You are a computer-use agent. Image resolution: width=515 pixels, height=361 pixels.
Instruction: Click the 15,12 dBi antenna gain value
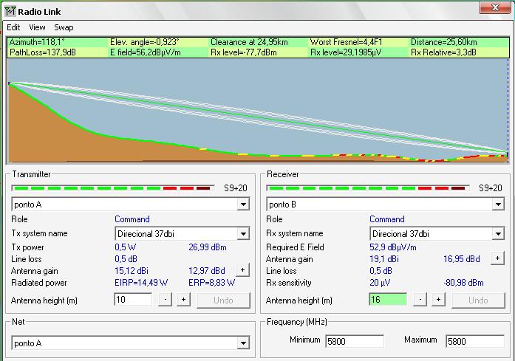(132, 271)
